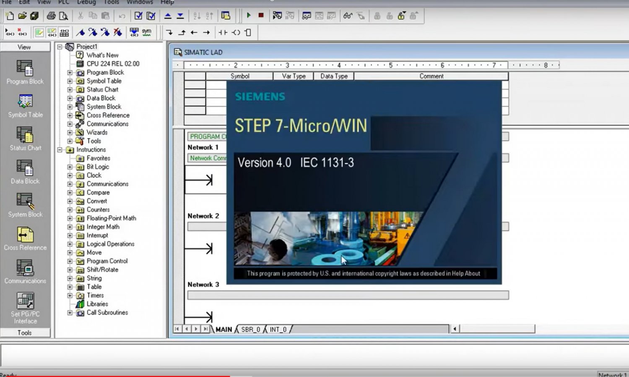Screen dimensions: 629x377
Task: Select CPU 224 REL 02.00 tree item
Action: coord(113,64)
